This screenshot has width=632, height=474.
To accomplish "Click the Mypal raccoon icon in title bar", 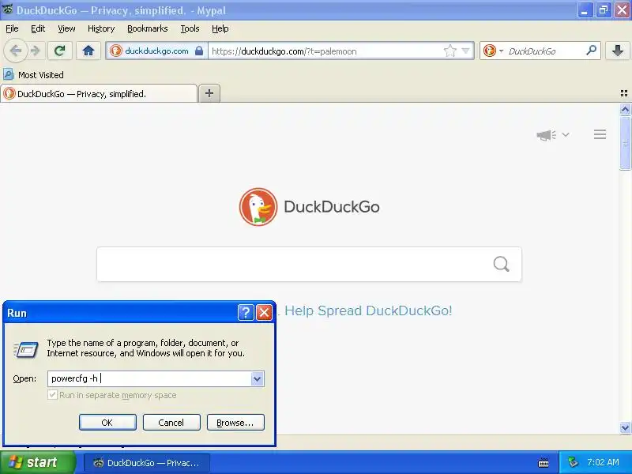I will tap(7, 9).
